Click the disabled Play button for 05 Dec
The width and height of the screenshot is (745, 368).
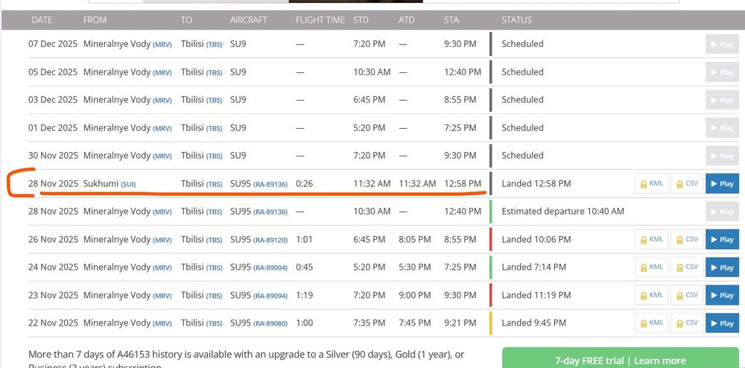722,72
